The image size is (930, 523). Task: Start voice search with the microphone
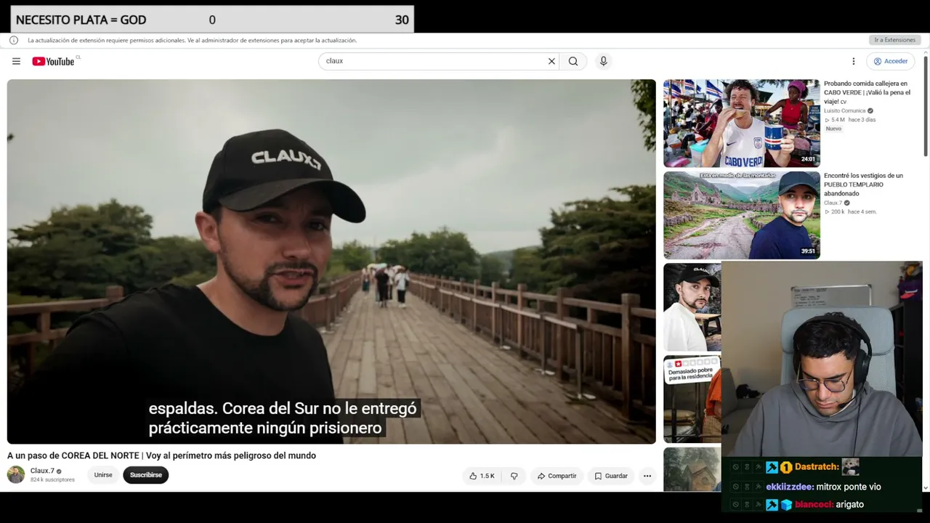click(603, 62)
